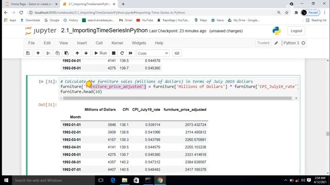Click the zoom magnifier icon in address bar

279,12
